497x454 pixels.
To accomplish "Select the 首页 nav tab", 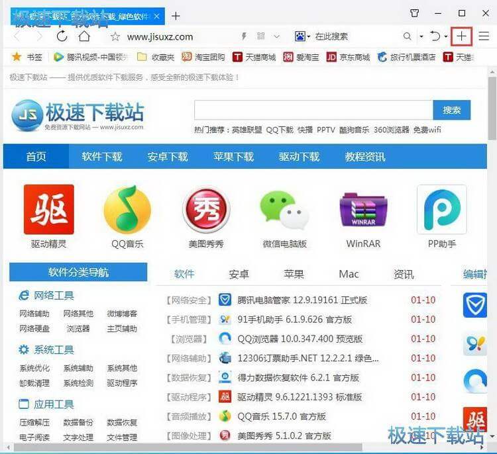I will [36, 156].
